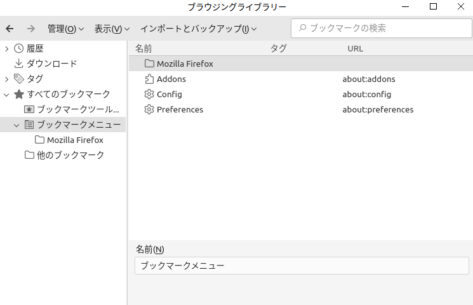Expand the 履歴 tree node
Image resolution: width=473 pixels, height=305 pixels.
click(x=6, y=48)
